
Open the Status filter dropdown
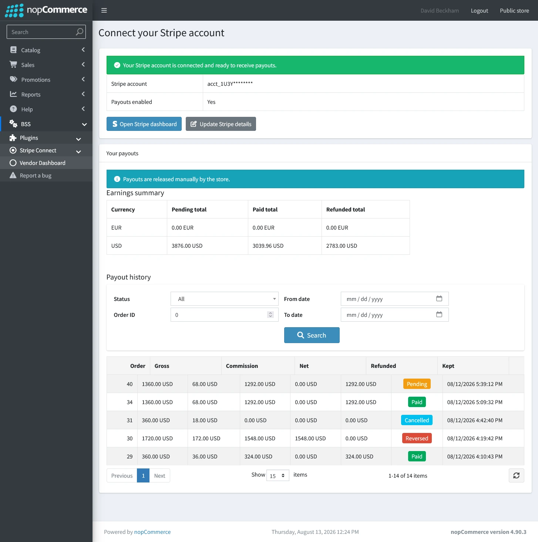pyautogui.click(x=224, y=299)
